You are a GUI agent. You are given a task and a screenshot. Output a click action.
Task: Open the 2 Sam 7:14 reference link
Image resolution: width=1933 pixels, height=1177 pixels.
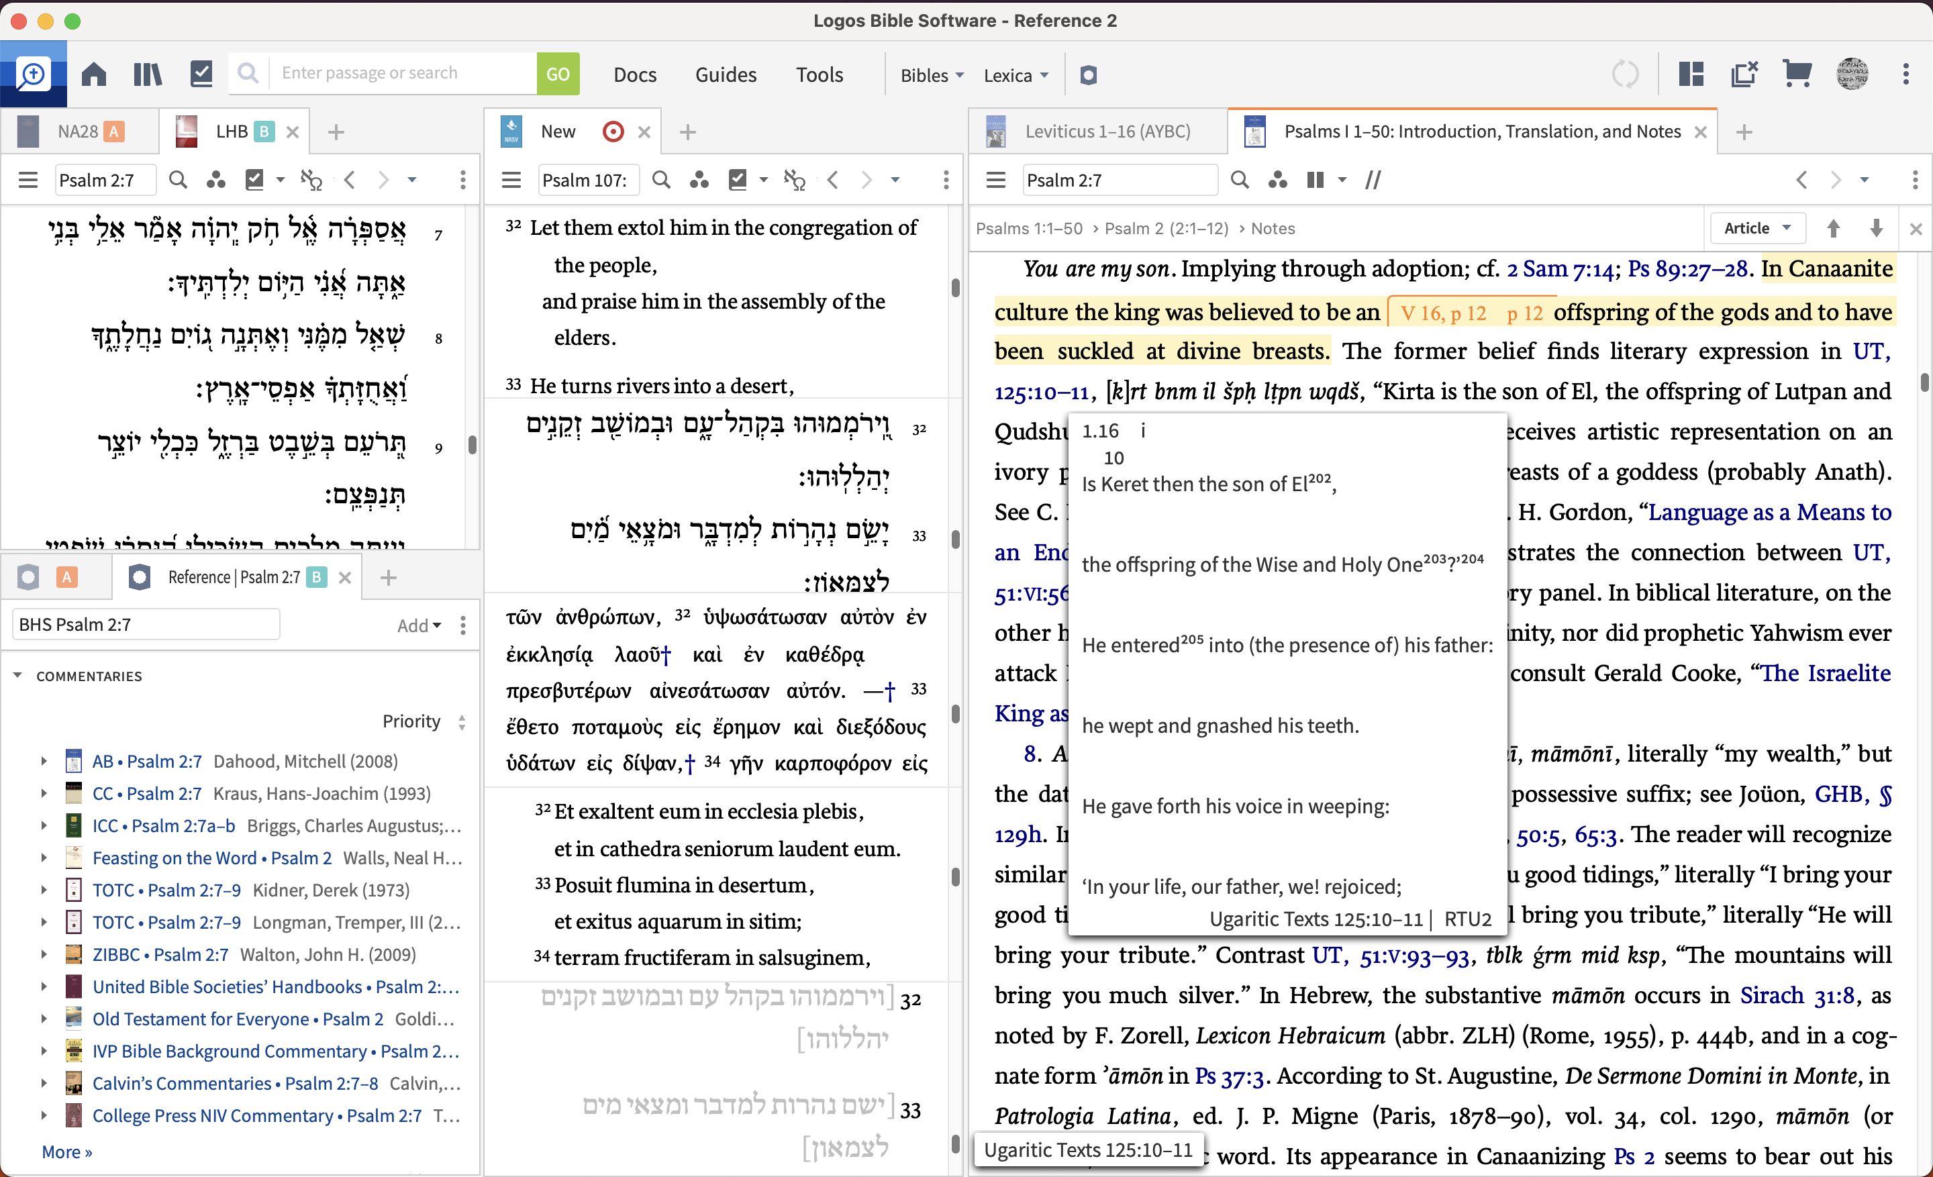tap(1560, 269)
